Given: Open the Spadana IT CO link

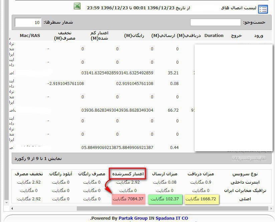Looking at the screenshot, I should (172, 218).
